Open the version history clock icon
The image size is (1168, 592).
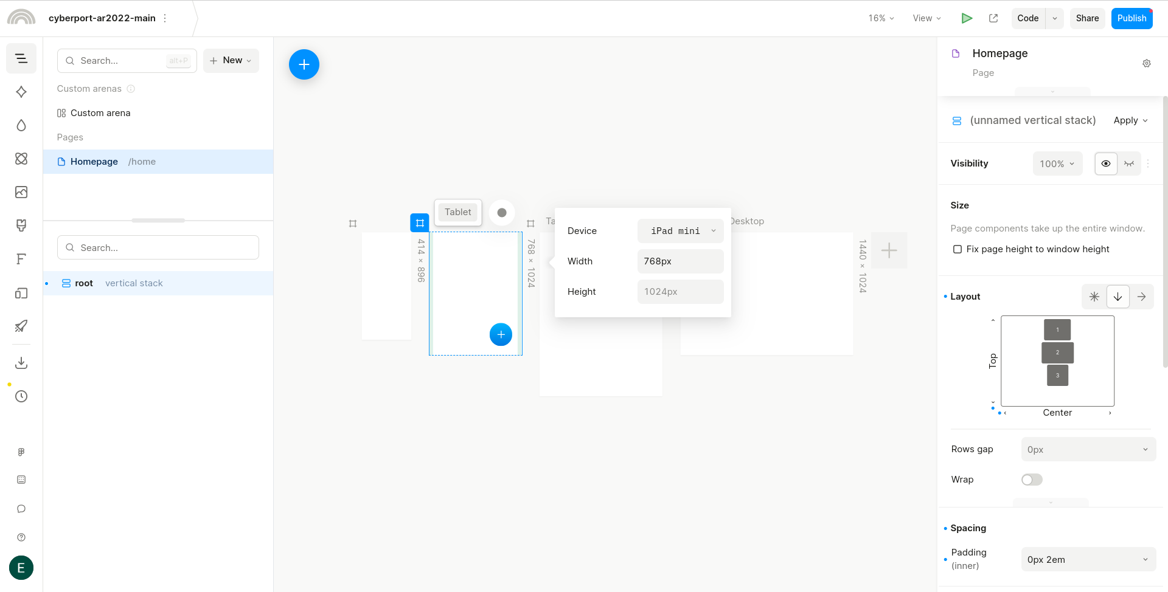pyautogui.click(x=21, y=396)
